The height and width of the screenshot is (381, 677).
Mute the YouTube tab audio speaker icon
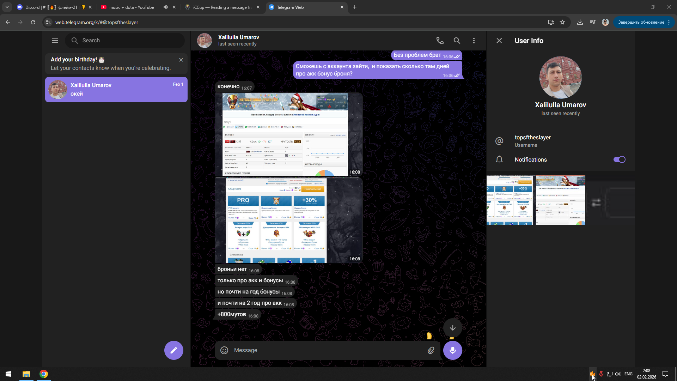tap(165, 7)
